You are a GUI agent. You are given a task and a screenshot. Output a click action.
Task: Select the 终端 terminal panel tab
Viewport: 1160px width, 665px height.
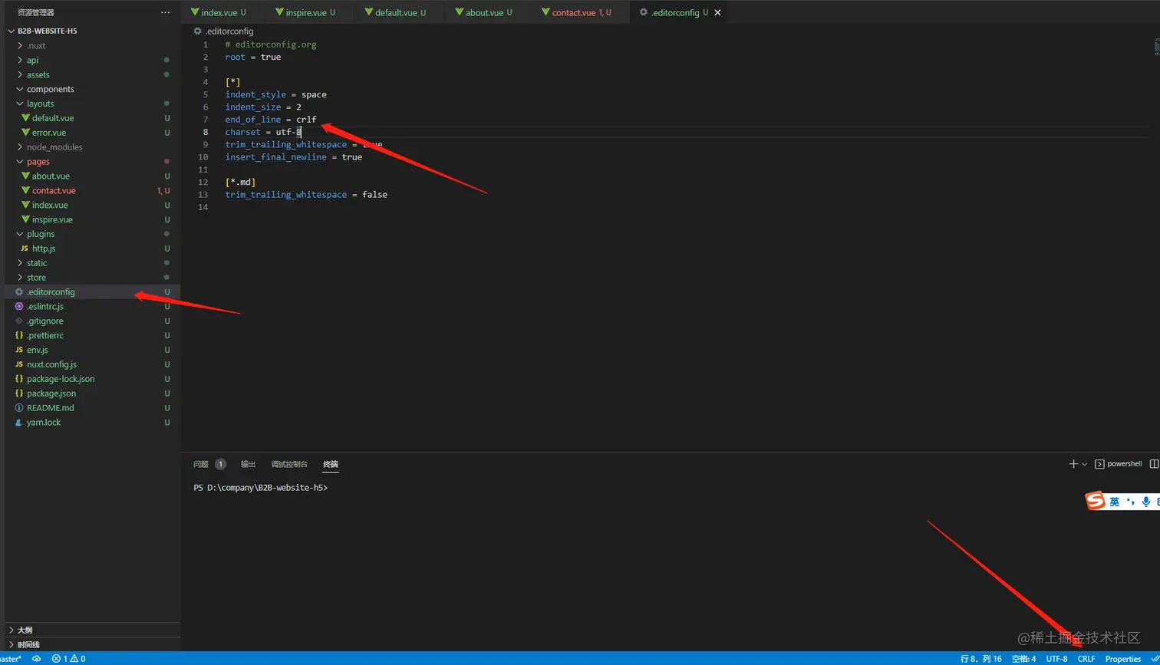pyautogui.click(x=331, y=464)
